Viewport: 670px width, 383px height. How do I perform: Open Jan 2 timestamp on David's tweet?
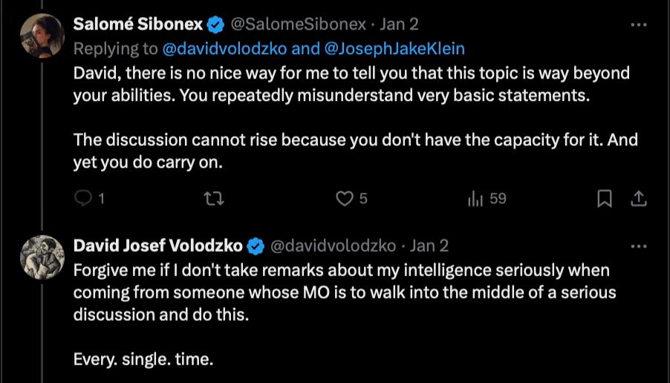coord(429,246)
